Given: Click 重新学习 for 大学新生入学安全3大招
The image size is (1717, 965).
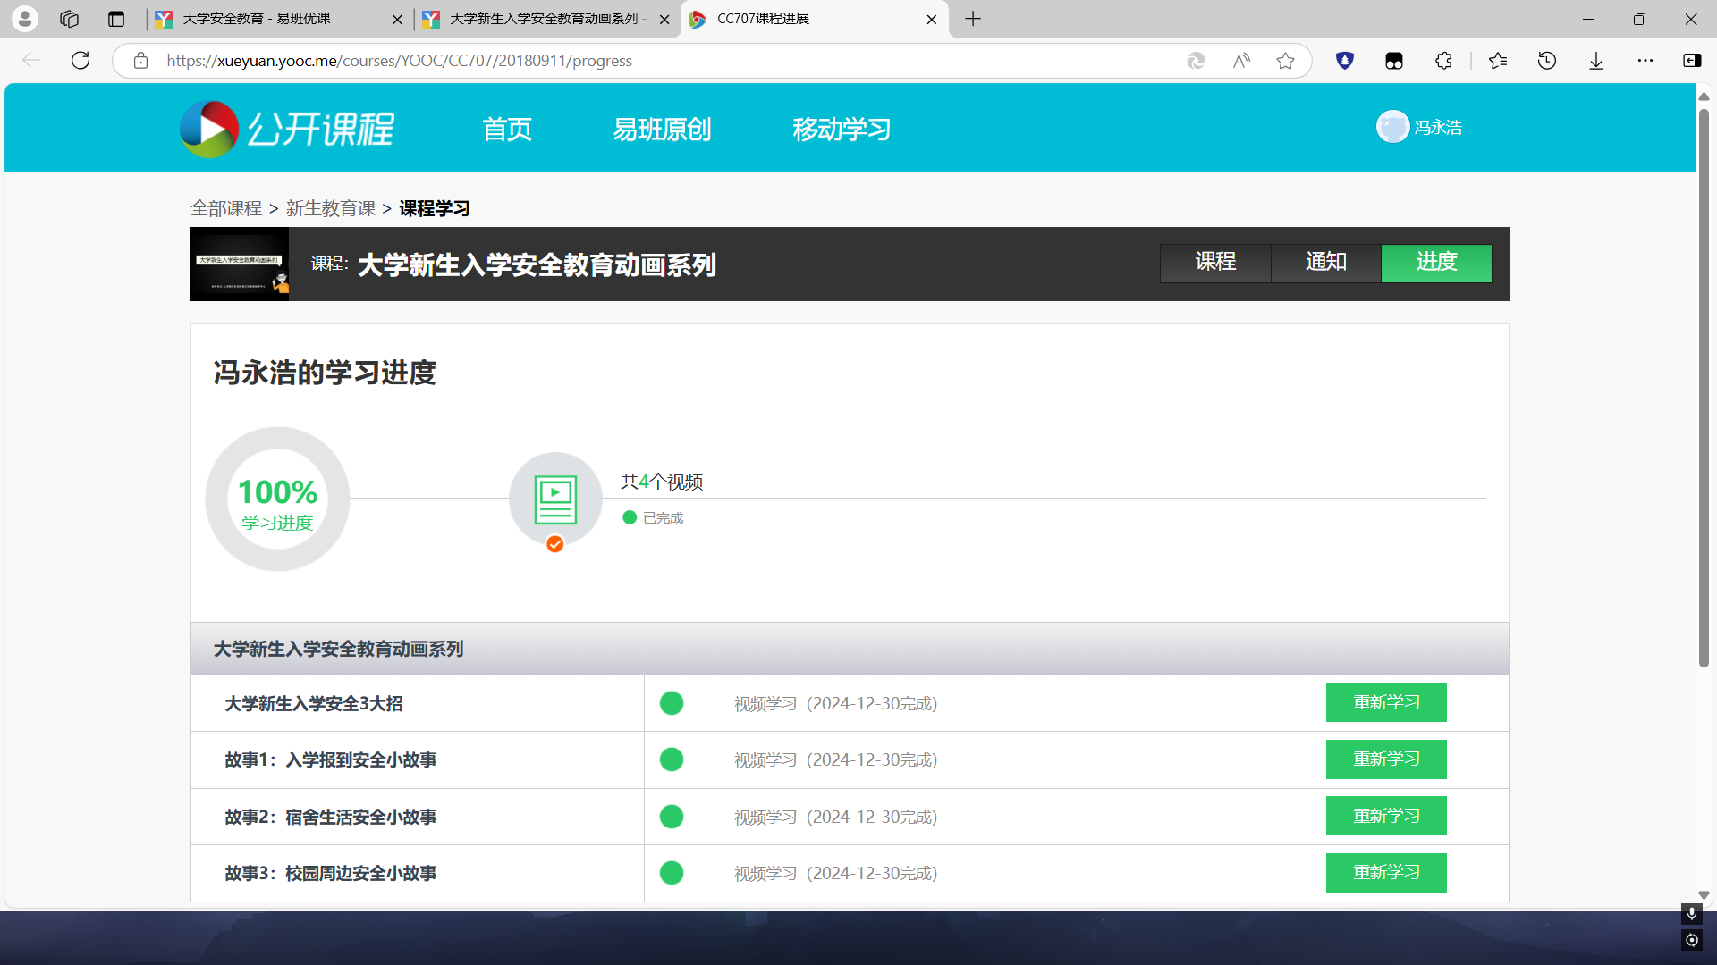Looking at the screenshot, I should pyautogui.click(x=1386, y=702).
